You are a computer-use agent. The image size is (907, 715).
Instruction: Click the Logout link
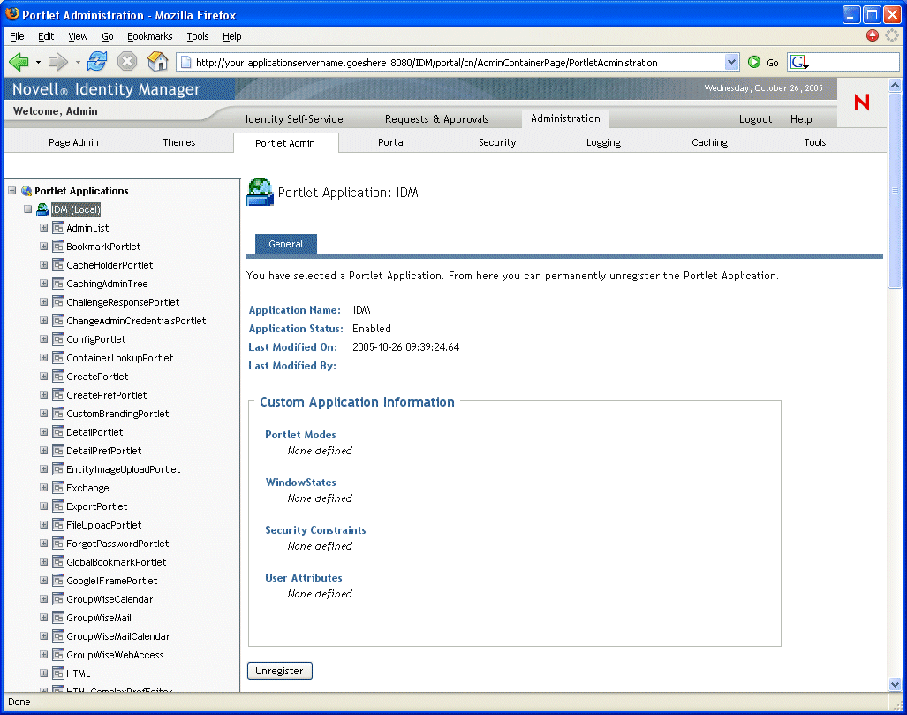pos(755,119)
